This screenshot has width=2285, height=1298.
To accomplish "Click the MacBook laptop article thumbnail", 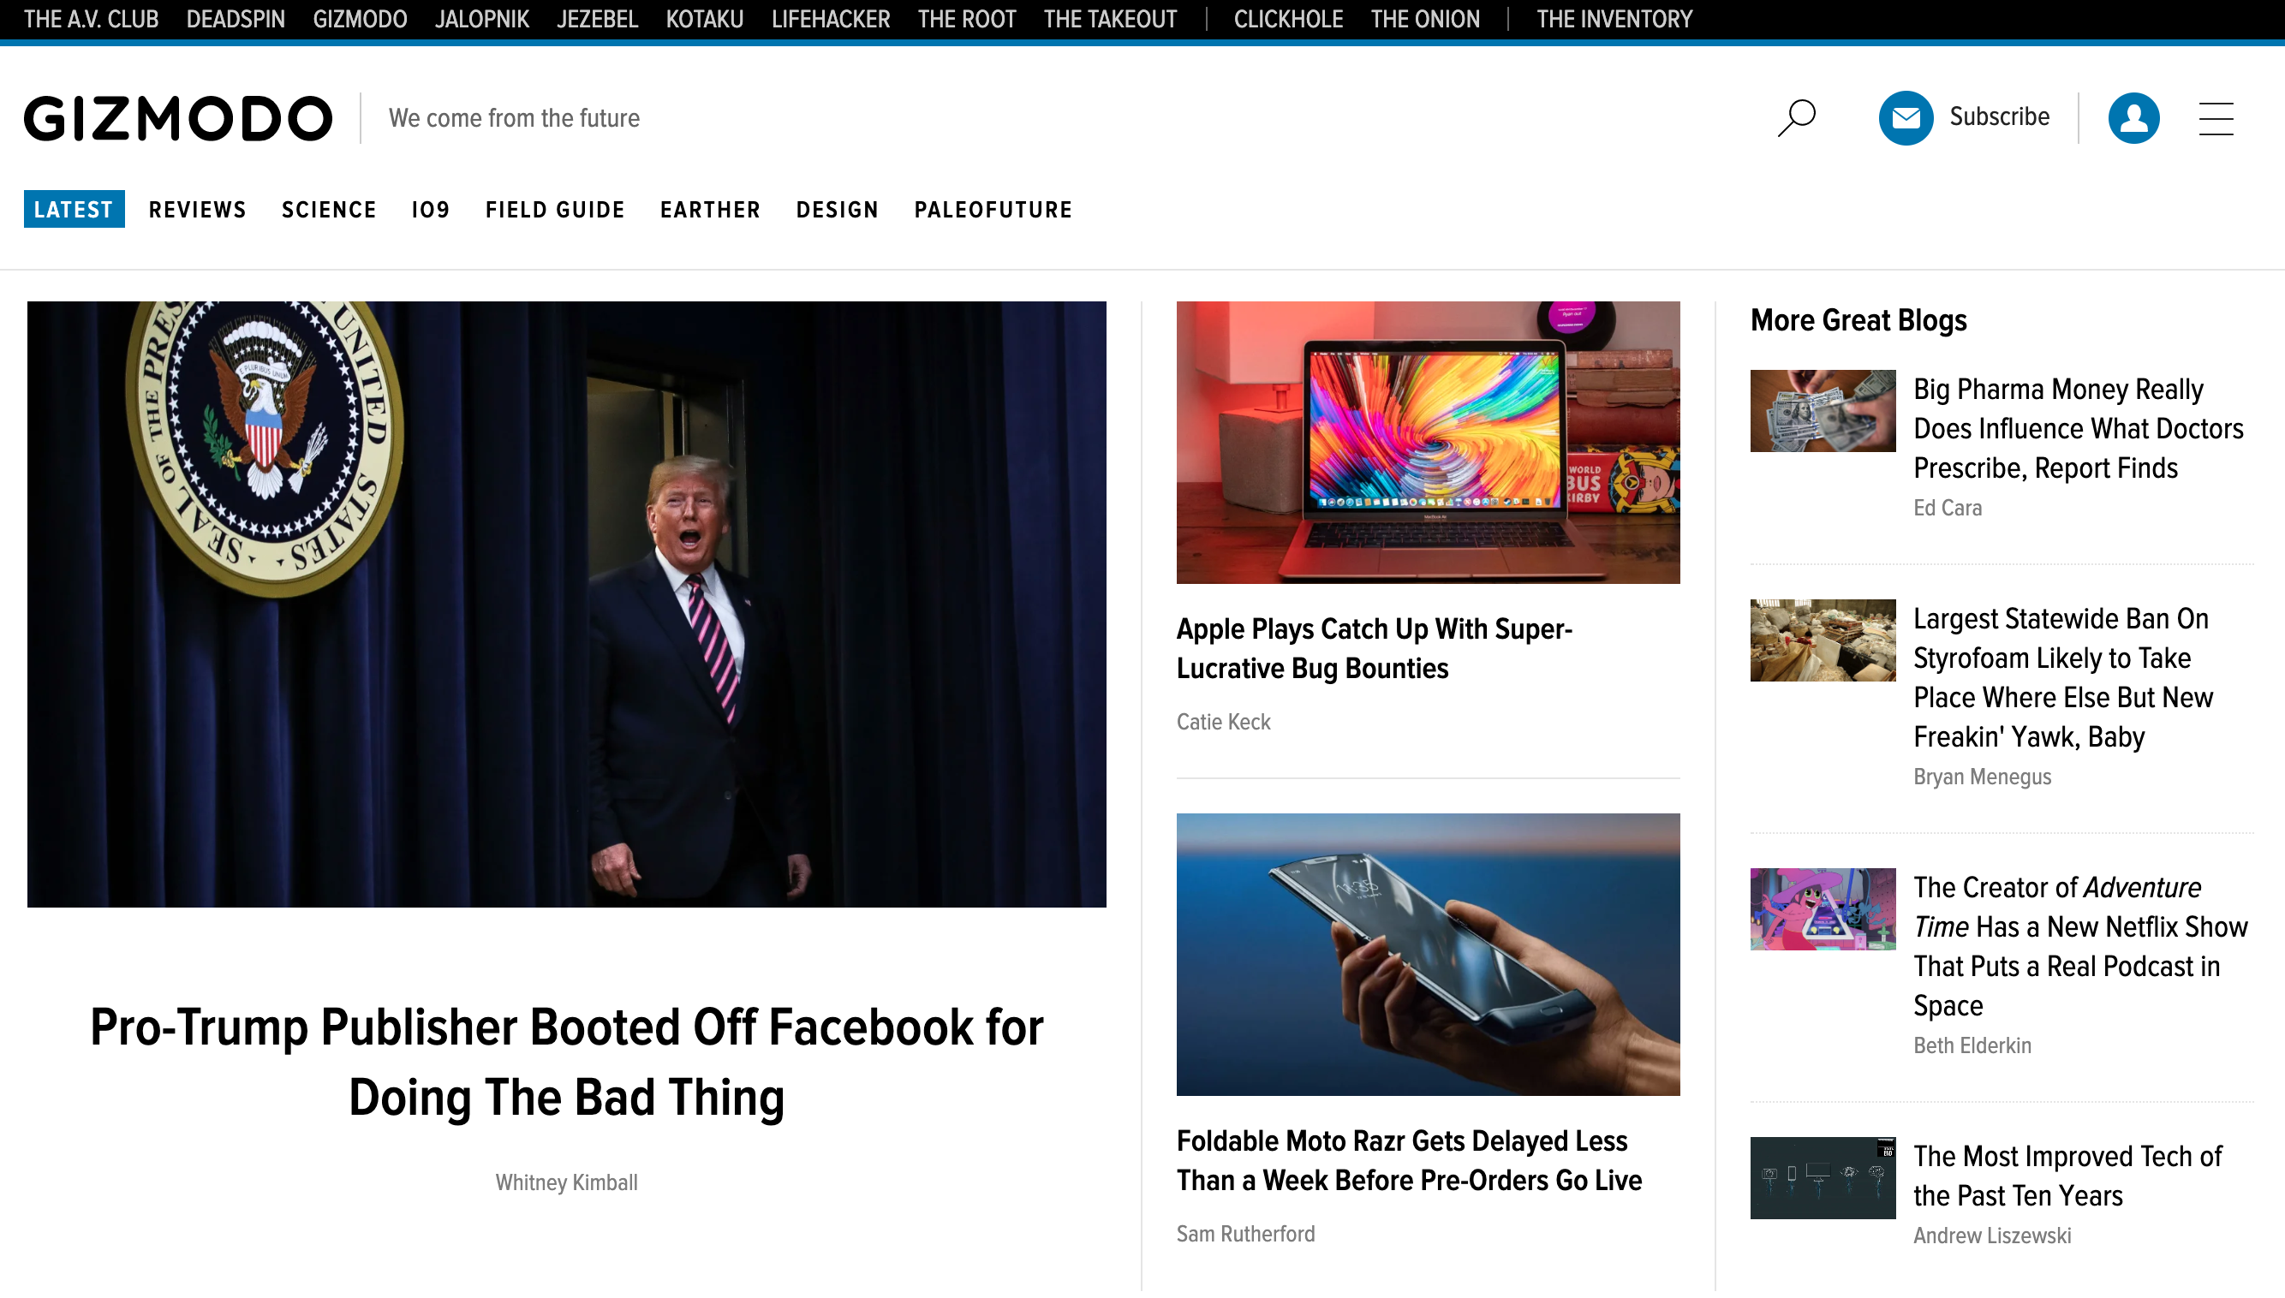I will tap(1428, 442).
